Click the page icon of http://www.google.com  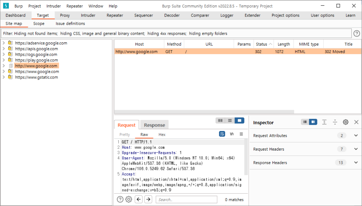click(11, 66)
